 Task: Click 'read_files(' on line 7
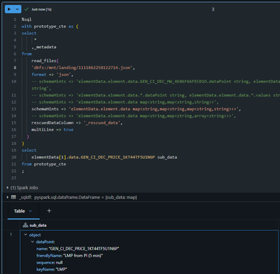tap(45, 61)
